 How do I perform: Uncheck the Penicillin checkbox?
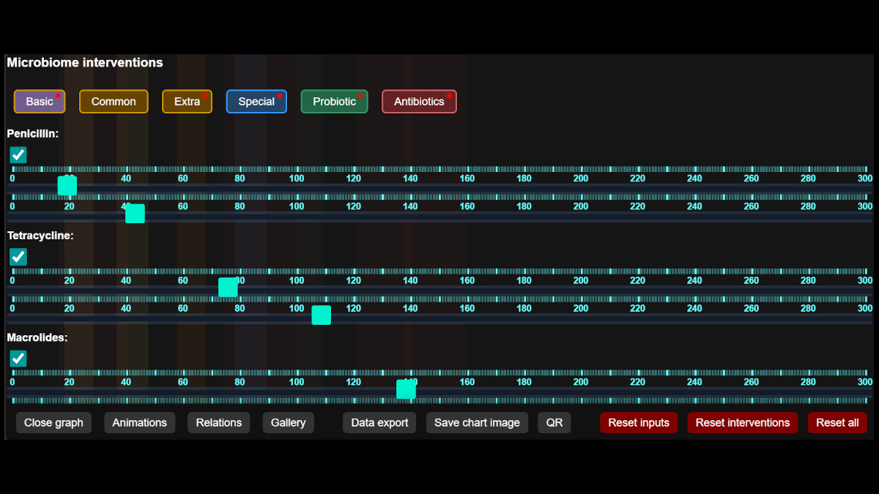click(18, 155)
